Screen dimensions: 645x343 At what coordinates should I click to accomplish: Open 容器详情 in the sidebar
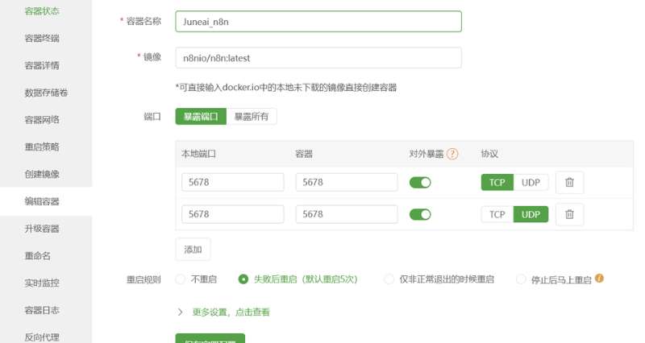(x=42, y=65)
